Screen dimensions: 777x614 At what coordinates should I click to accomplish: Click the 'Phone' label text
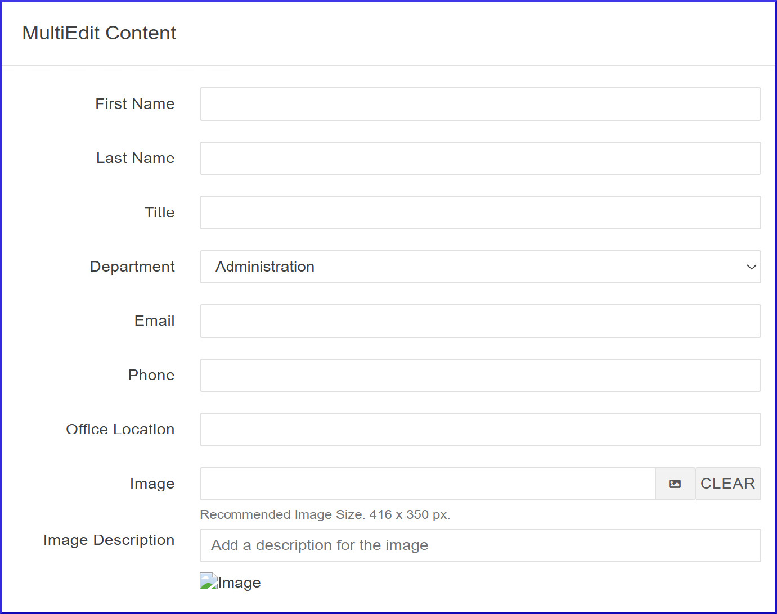tap(151, 375)
